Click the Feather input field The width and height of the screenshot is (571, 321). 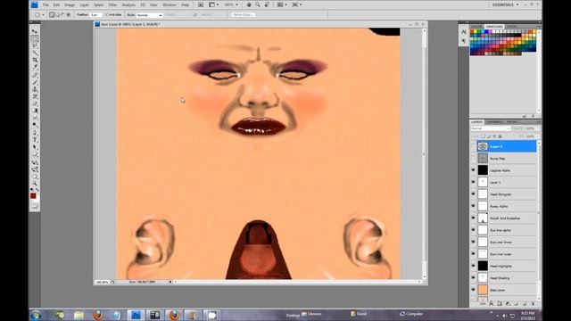coord(95,15)
